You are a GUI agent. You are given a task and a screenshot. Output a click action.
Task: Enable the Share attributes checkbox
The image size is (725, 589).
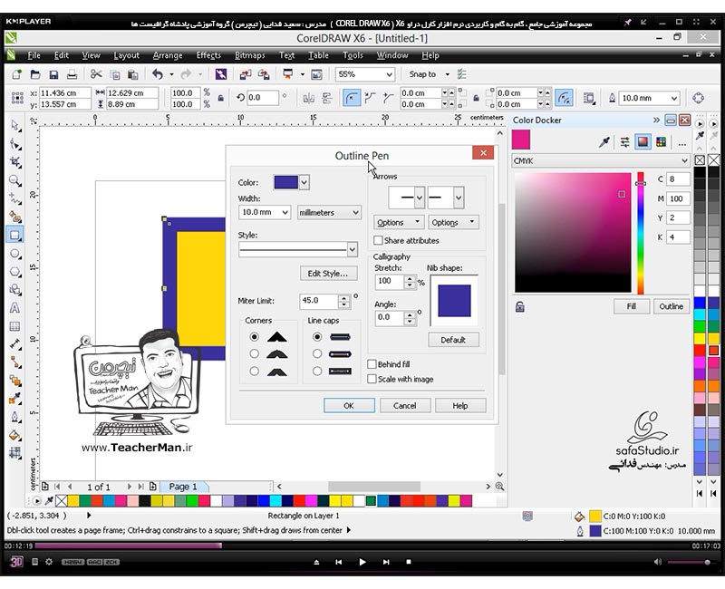point(378,240)
